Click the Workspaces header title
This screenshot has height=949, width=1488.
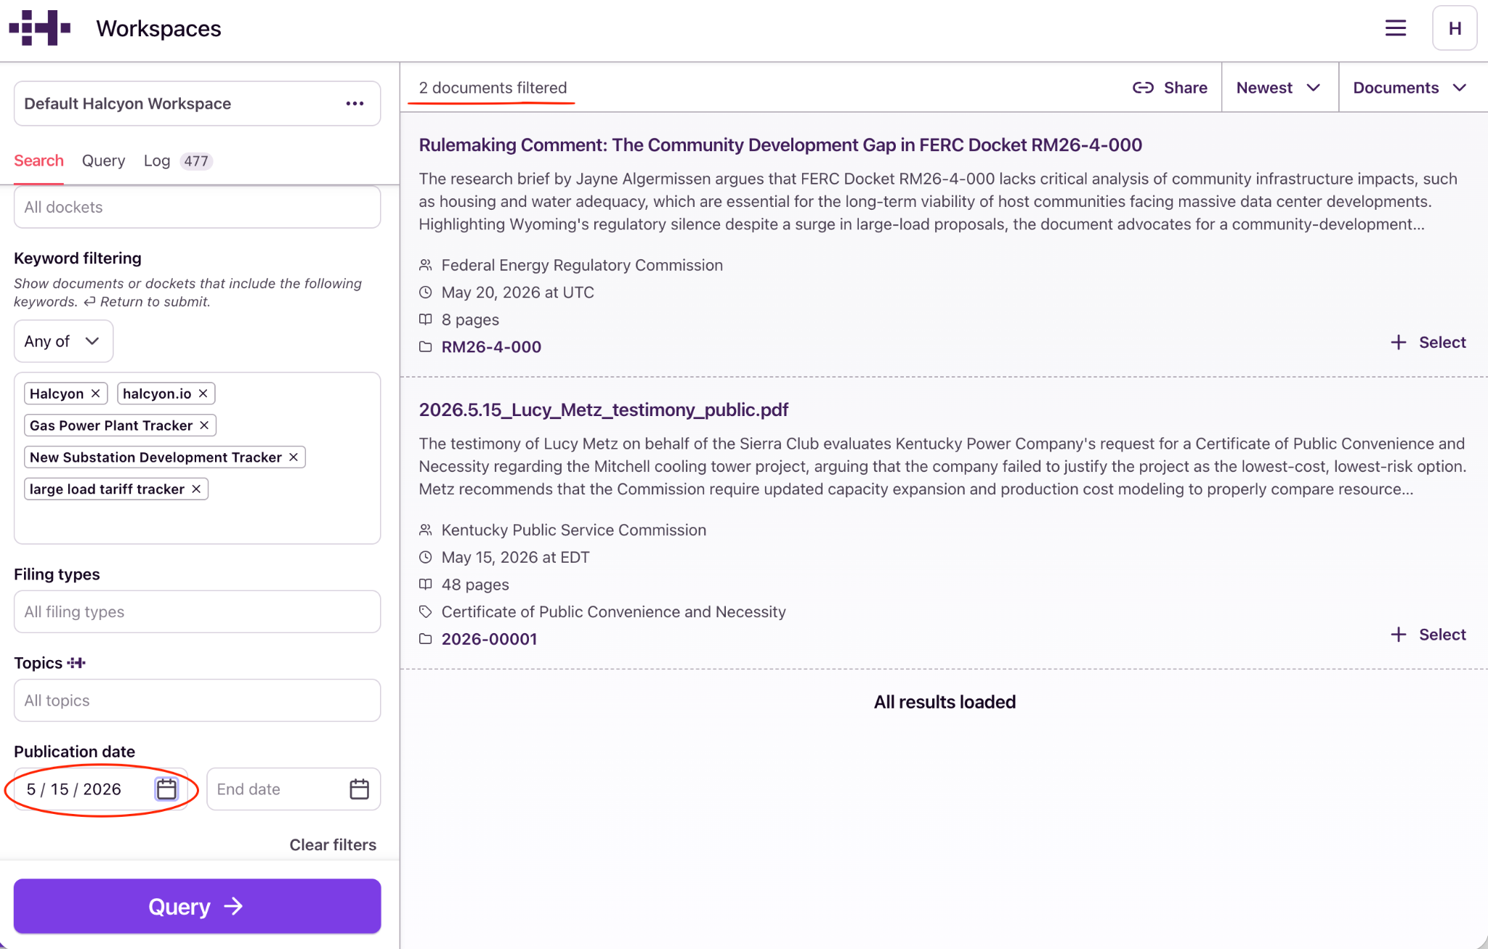tap(158, 28)
